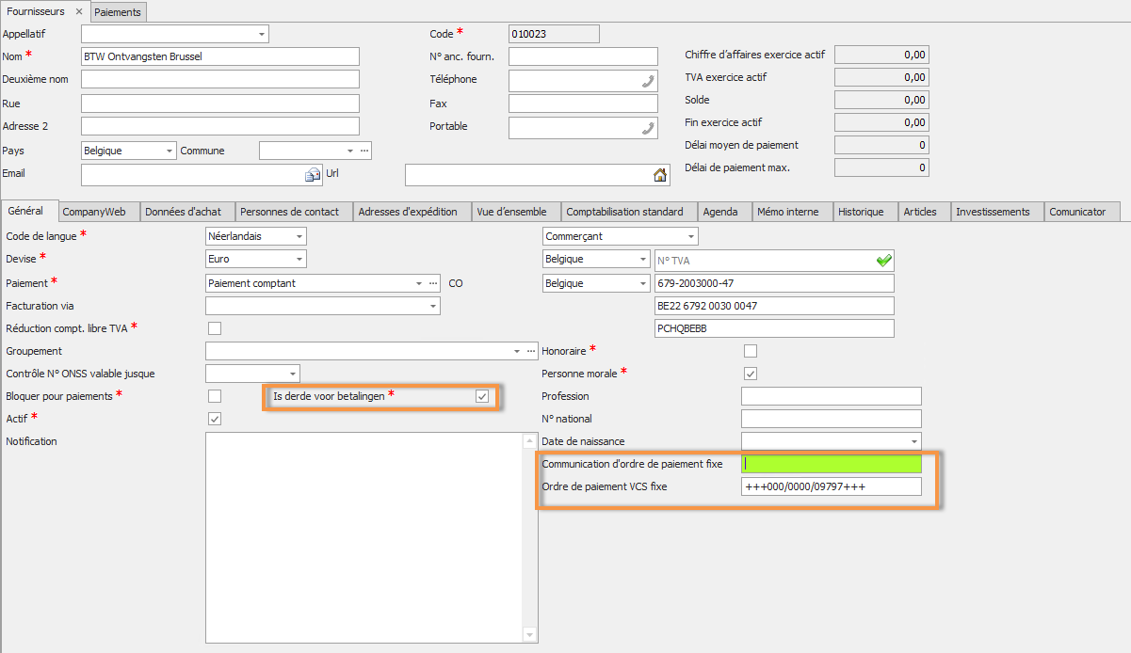Image resolution: width=1131 pixels, height=653 pixels.
Task: Enable the Honoraire checkbox
Action: coord(751,351)
